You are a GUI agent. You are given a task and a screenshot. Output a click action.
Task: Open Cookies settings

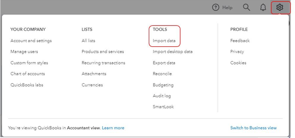point(238,63)
